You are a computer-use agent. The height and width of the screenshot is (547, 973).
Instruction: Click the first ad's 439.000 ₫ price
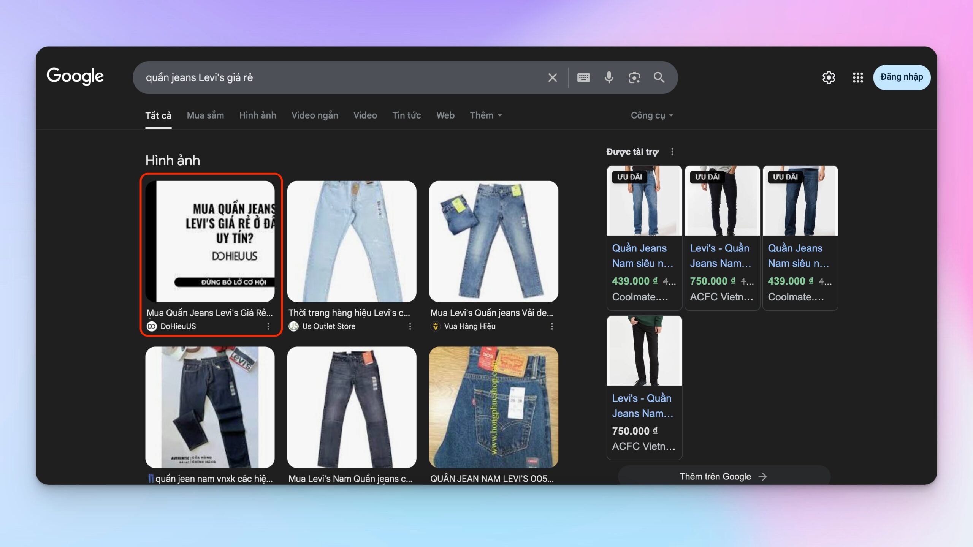(x=635, y=281)
